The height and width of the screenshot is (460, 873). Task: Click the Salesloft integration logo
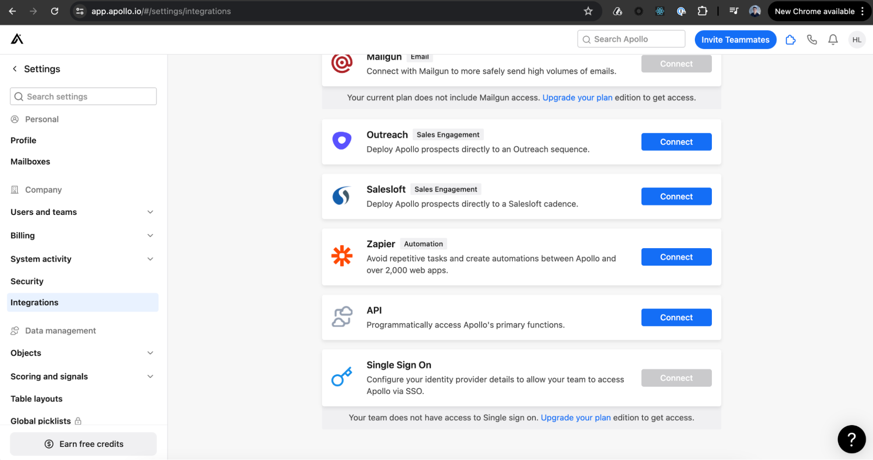click(342, 196)
